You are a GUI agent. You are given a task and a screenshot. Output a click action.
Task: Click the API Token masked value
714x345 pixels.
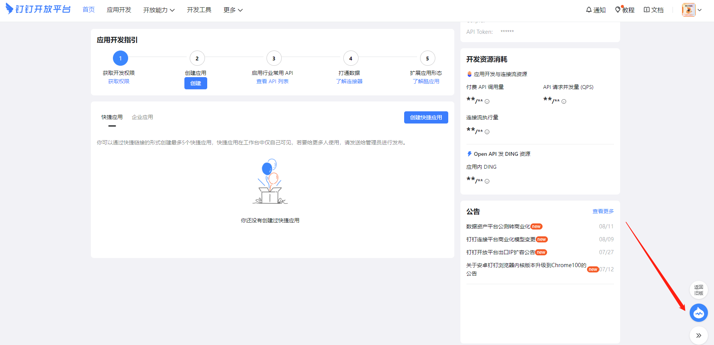coord(507,32)
